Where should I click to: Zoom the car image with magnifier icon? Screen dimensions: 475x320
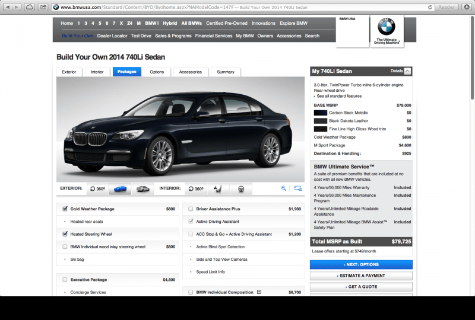click(284, 188)
